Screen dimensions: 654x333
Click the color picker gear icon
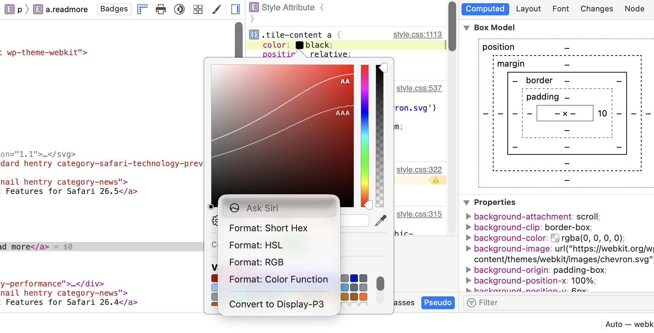[x=215, y=221]
